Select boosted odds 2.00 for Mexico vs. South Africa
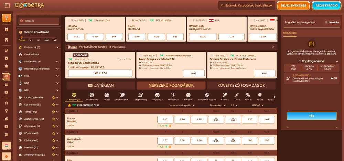The height and width of the screenshot is (161, 344). [x=100, y=73]
